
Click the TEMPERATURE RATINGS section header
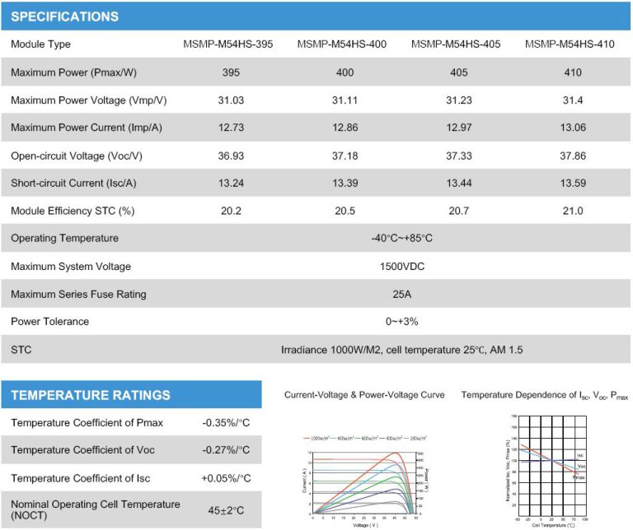point(91,395)
